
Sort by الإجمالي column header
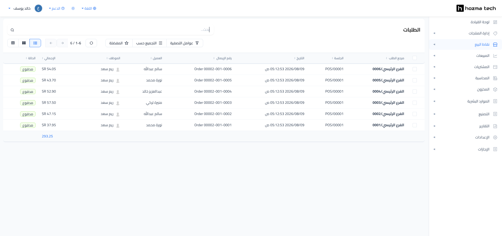[x=49, y=58]
